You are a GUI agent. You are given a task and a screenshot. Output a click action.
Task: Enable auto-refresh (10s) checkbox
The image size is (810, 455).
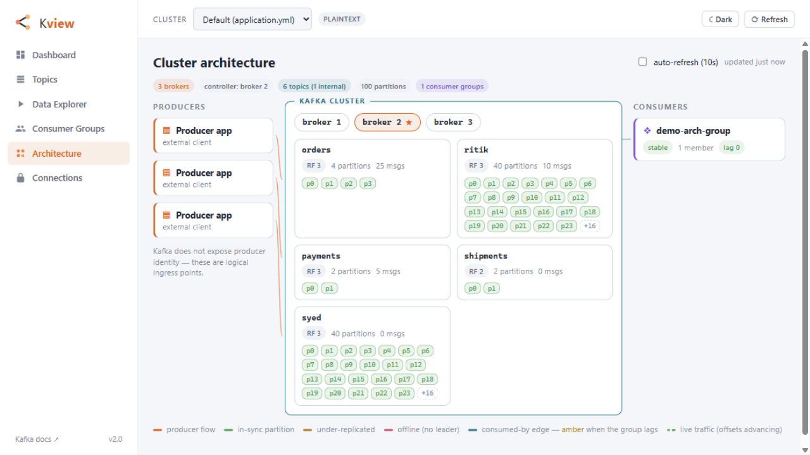click(x=642, y=62)
